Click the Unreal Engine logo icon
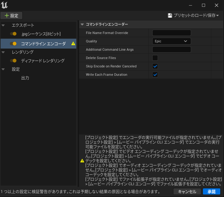This screenshot has width=224, height=197. pos(5,5)
